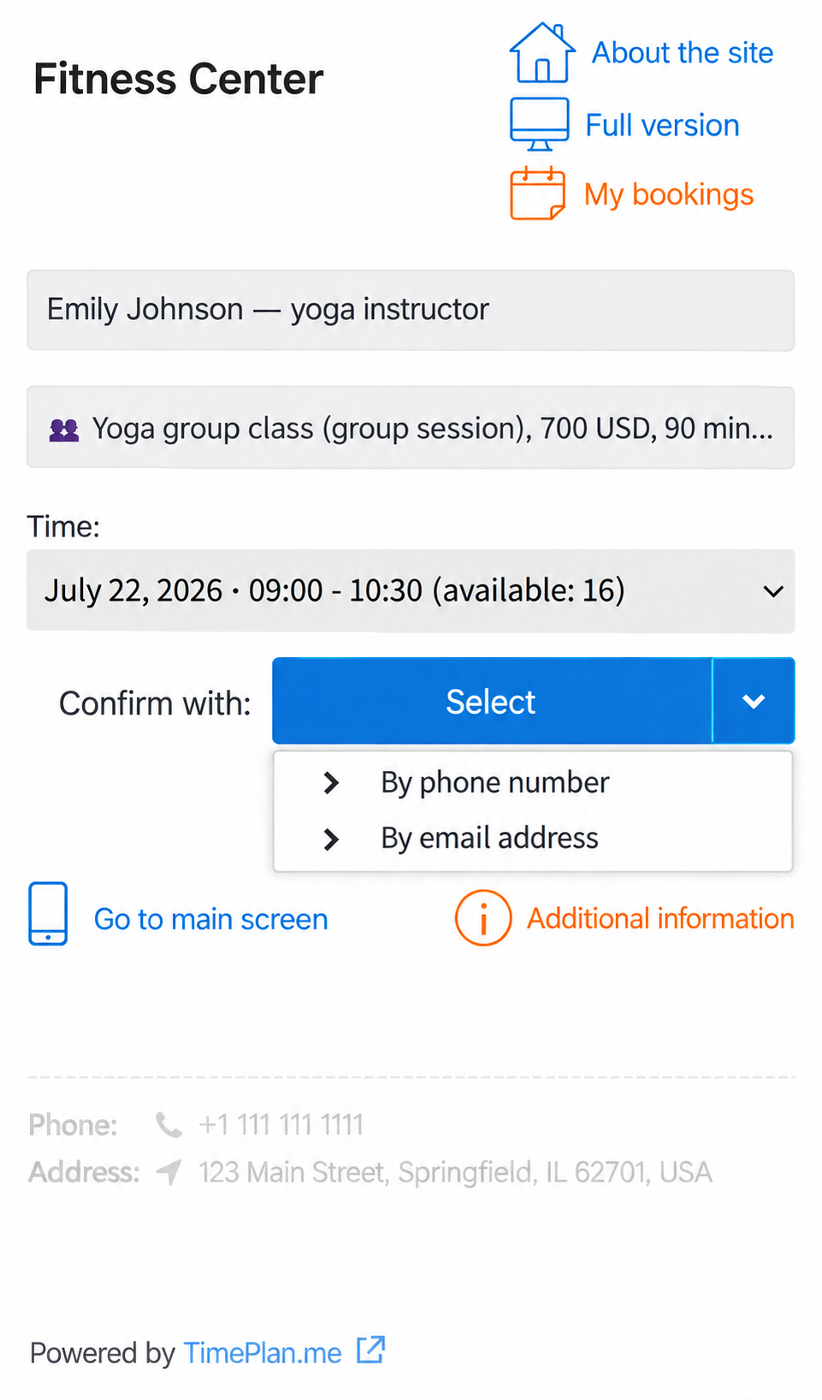Click phone number +1 111 111 1111
The height and width of the screenshot is (1400, 822).
coord(281,1124)
